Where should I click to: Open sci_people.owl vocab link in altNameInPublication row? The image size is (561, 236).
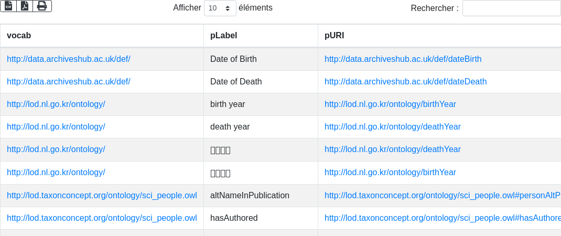pos(102,195)
